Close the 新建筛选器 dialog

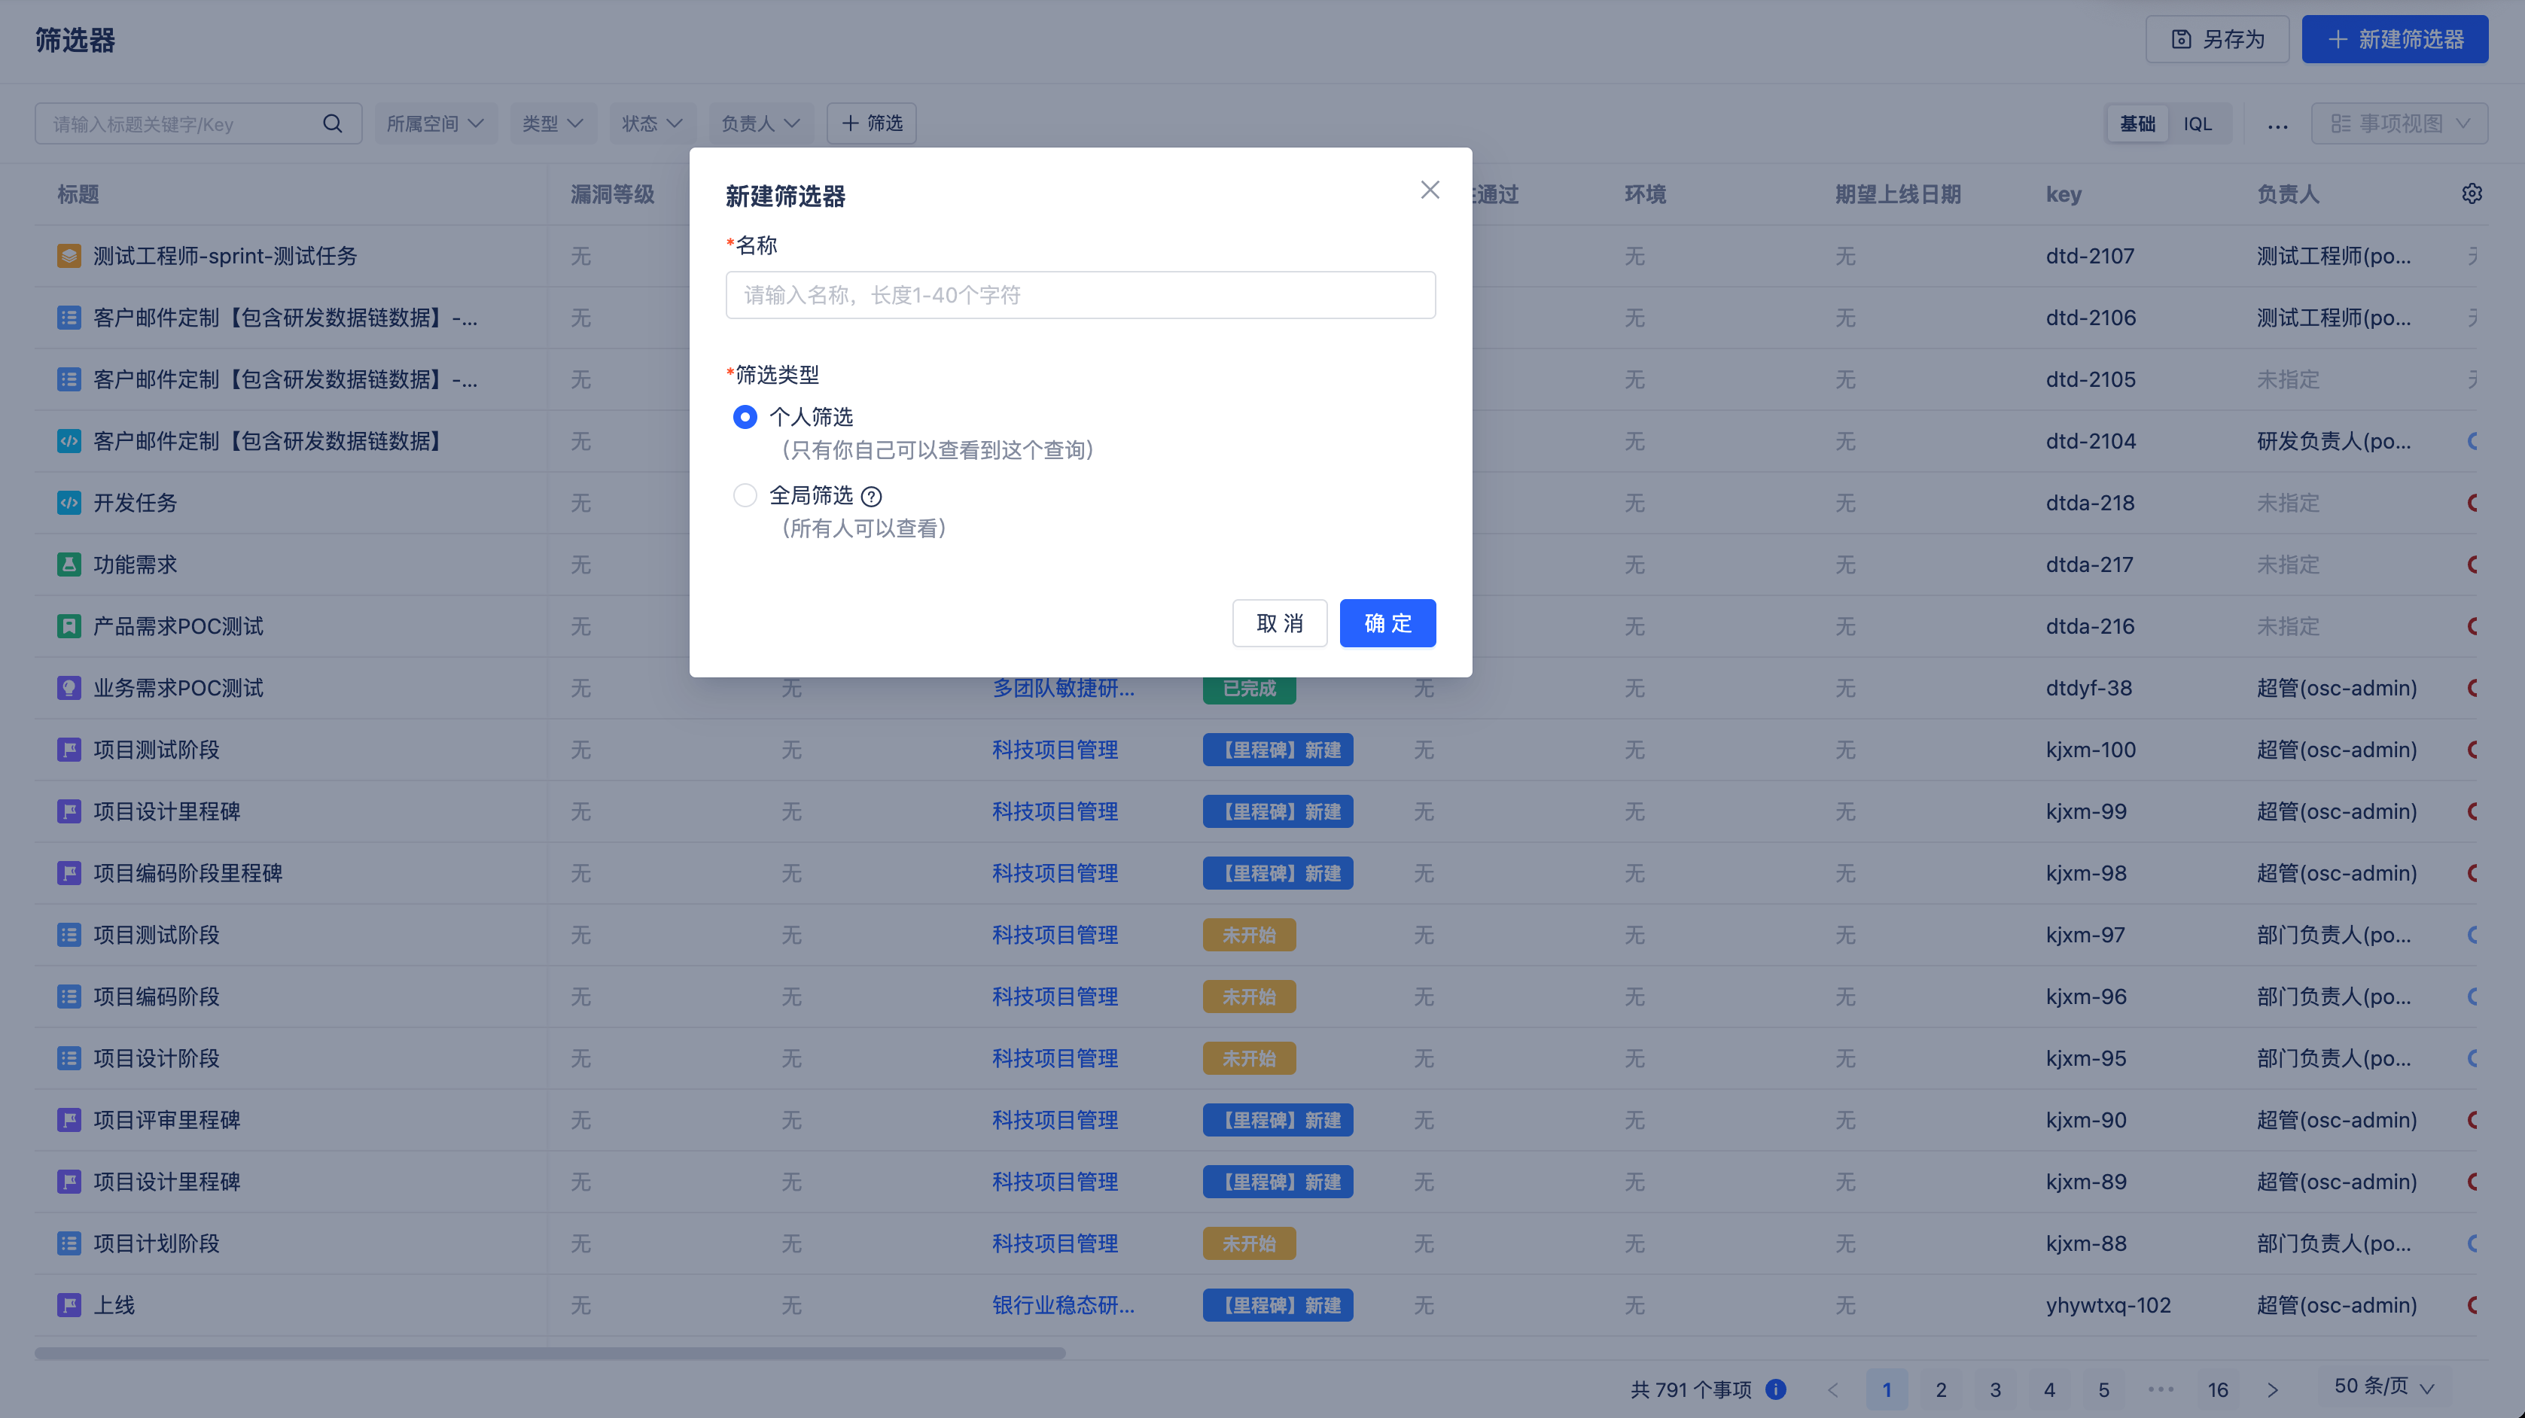click(1429, 190)
